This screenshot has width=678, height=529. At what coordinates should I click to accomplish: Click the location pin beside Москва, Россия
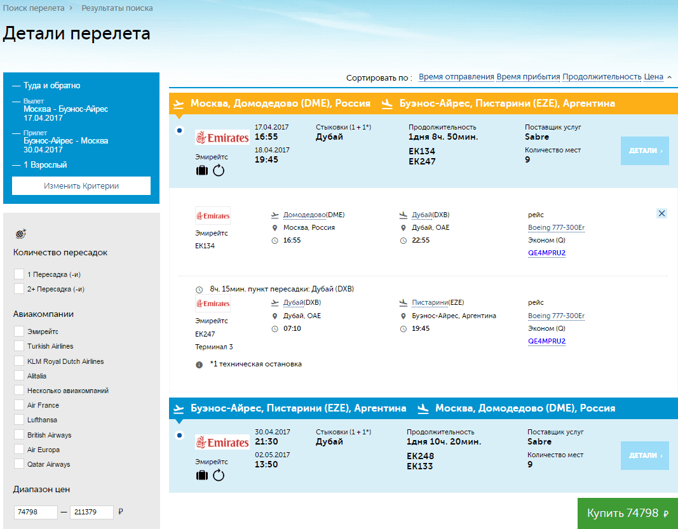pyautogui.click(x=275, y=228)
